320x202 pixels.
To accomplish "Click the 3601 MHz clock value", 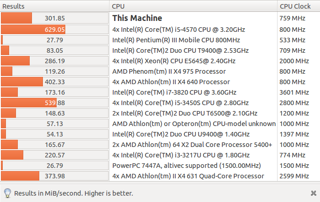I will coord(294,92).
